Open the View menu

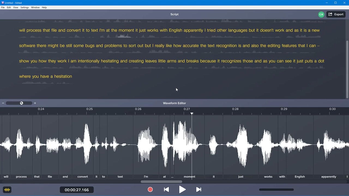tap(16, 7)
